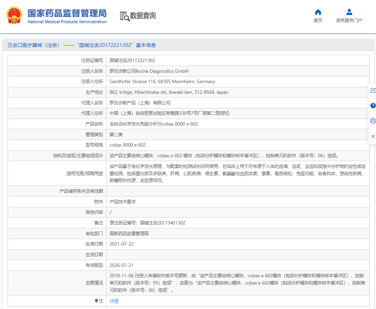Select product name 全自动化学发光免疫分析仪cobas 8000 e 602
The image size is (376, 309).
pos(154,124)
